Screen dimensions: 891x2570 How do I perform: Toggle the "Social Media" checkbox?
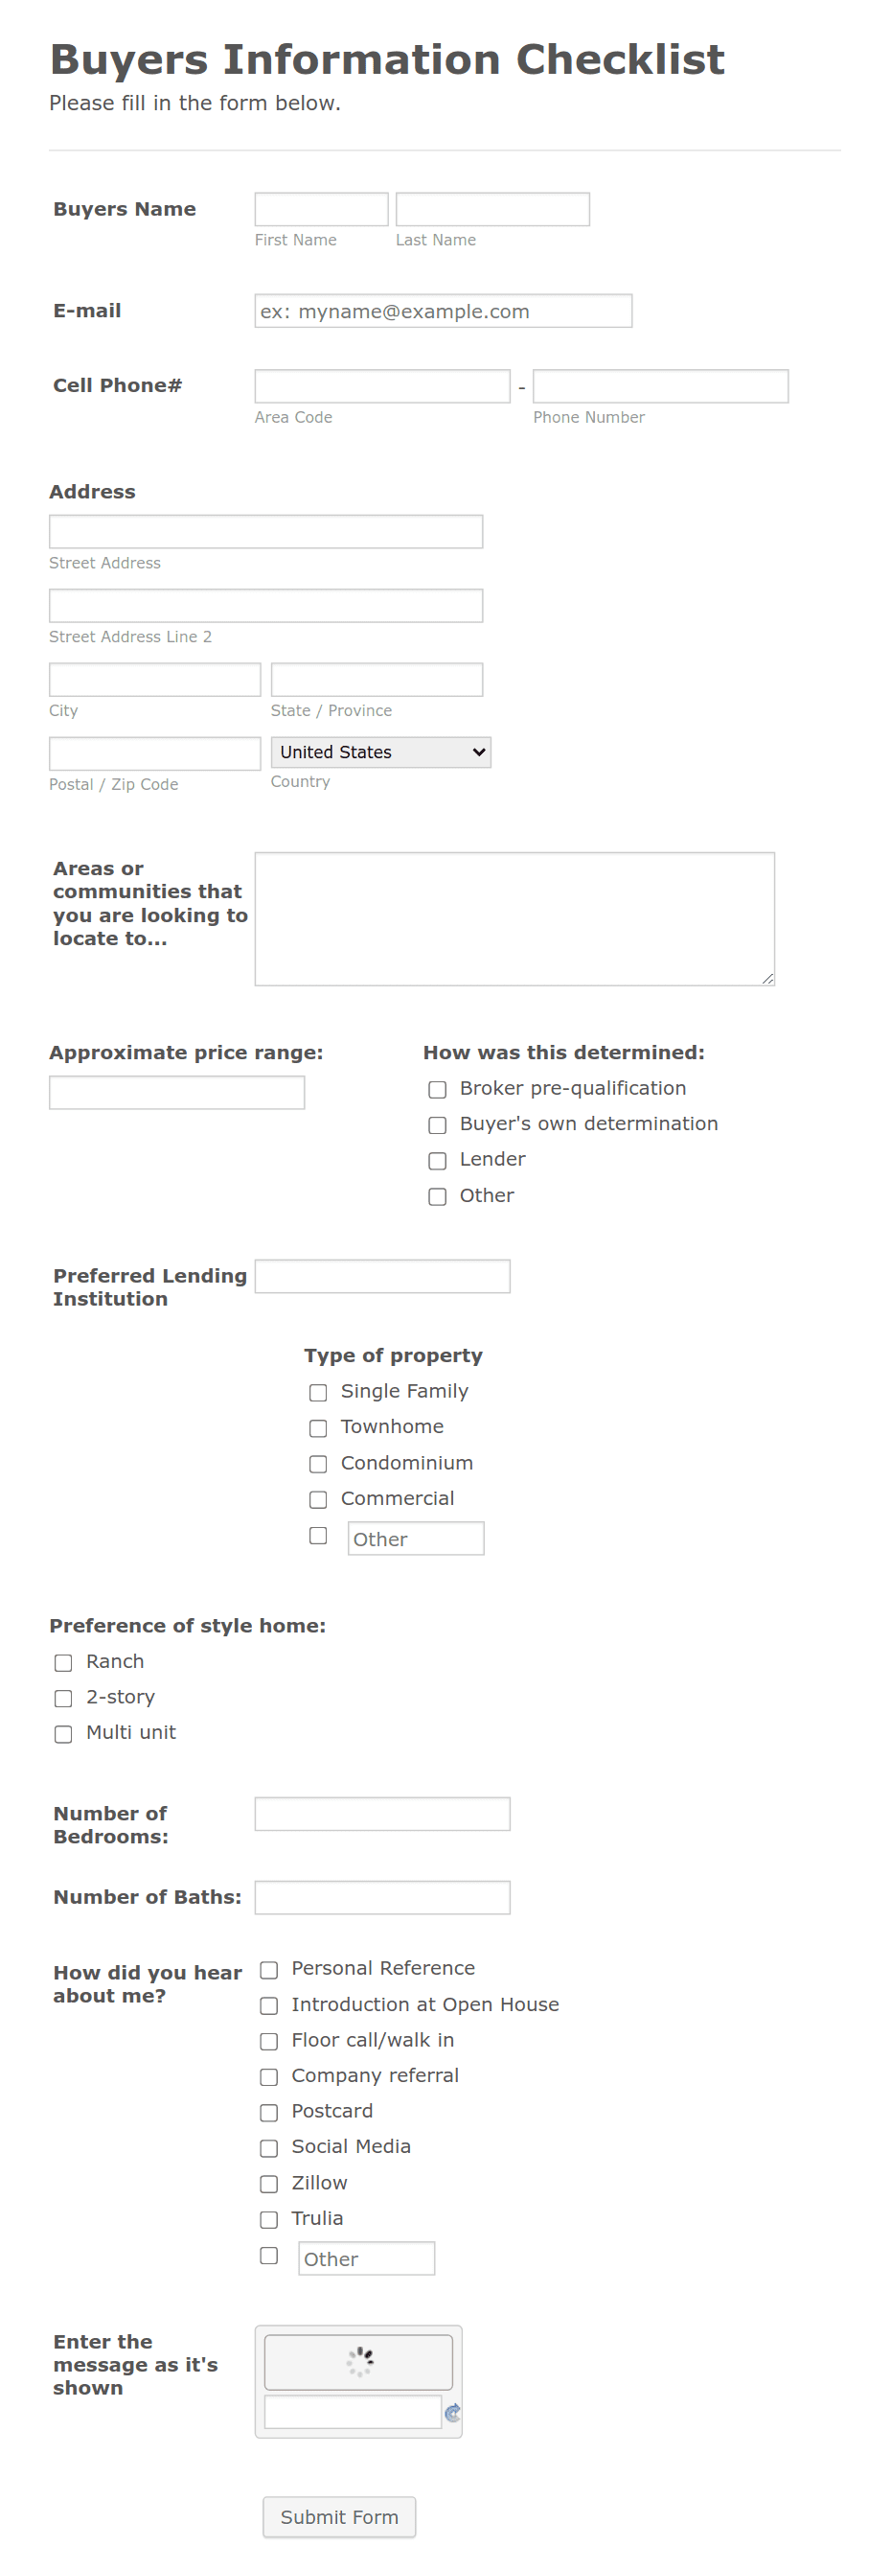[268, 2149]
